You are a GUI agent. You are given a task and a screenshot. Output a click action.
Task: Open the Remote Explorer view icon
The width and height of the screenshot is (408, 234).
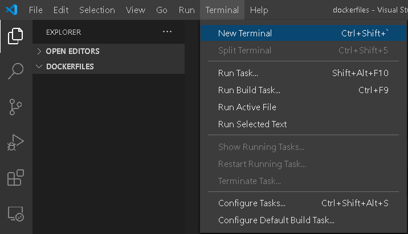pyautogui.click(x=15, y=214)
